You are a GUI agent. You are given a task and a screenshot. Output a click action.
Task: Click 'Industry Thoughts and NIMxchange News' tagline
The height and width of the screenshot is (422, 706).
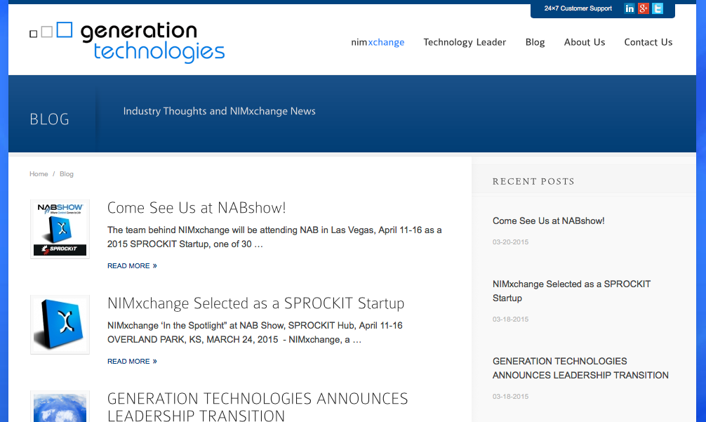coord(219,111)
